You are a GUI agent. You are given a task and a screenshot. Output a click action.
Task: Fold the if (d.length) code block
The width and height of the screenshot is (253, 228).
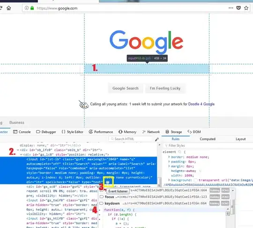[99, 214]
